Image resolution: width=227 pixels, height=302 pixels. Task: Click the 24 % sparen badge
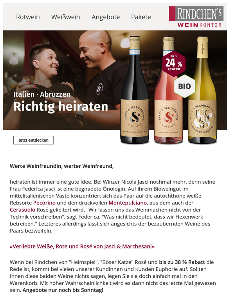[x=174, y=64]
